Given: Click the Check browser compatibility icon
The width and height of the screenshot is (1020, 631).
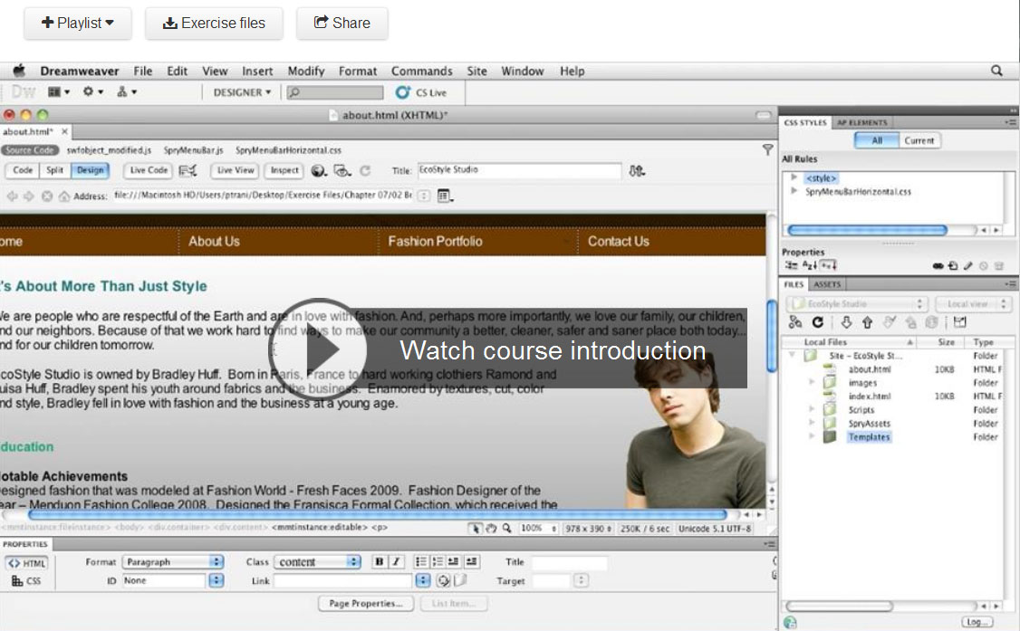Looking at the screenshot, I should pos(188,171).
